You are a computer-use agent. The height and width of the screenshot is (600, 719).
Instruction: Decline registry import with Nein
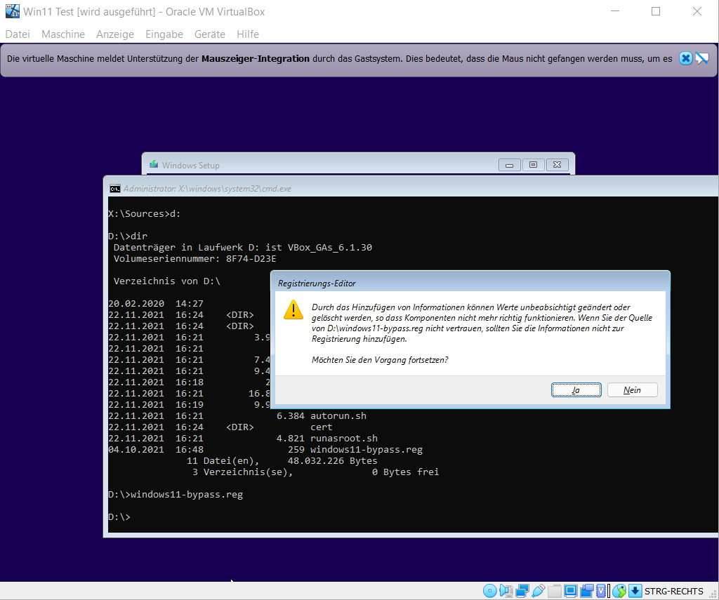[x=633, y=390]
